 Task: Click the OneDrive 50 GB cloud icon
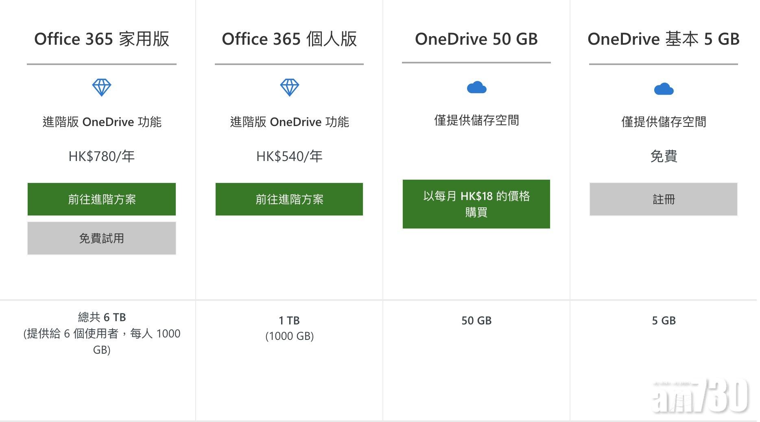(x=476, y=87)
